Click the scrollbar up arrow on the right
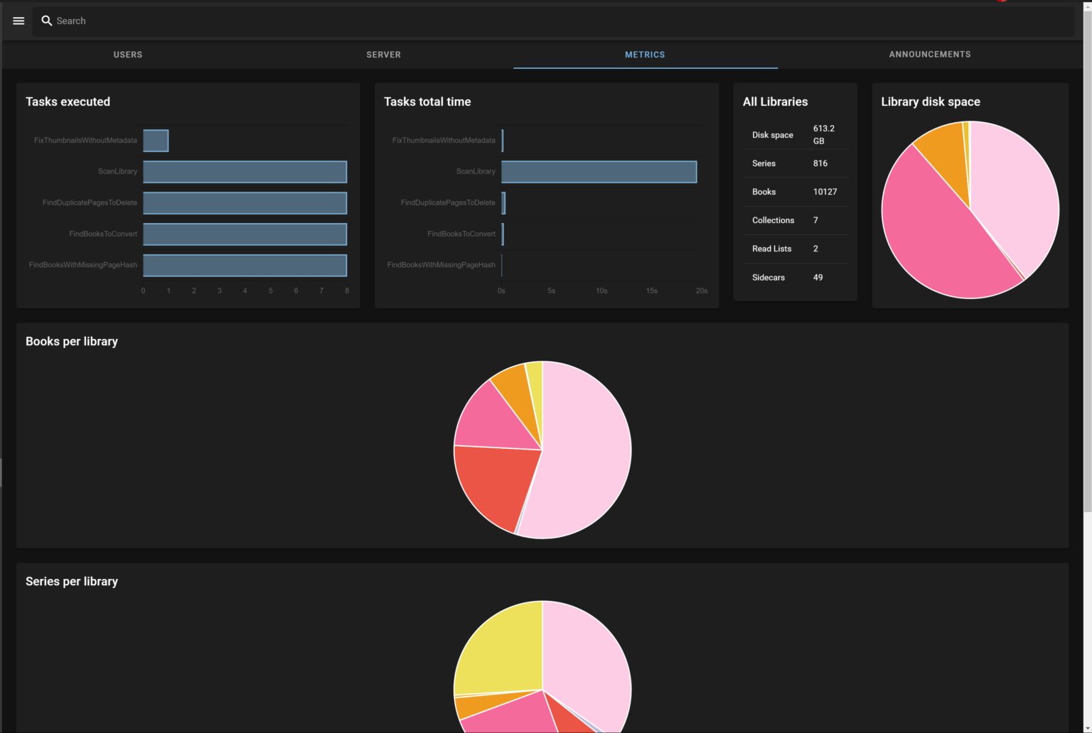 (1086, 6)
